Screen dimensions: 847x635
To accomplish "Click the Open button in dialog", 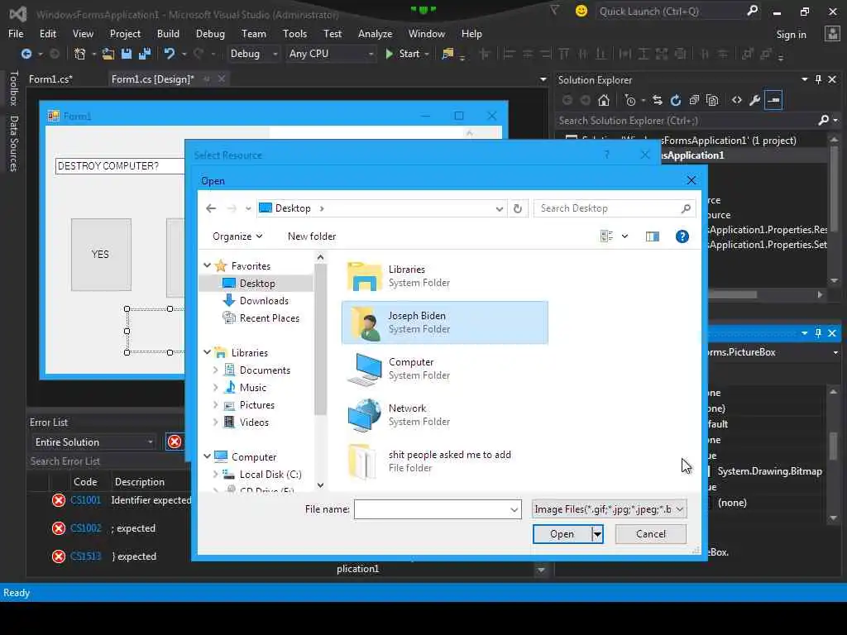I will (562, 534).
